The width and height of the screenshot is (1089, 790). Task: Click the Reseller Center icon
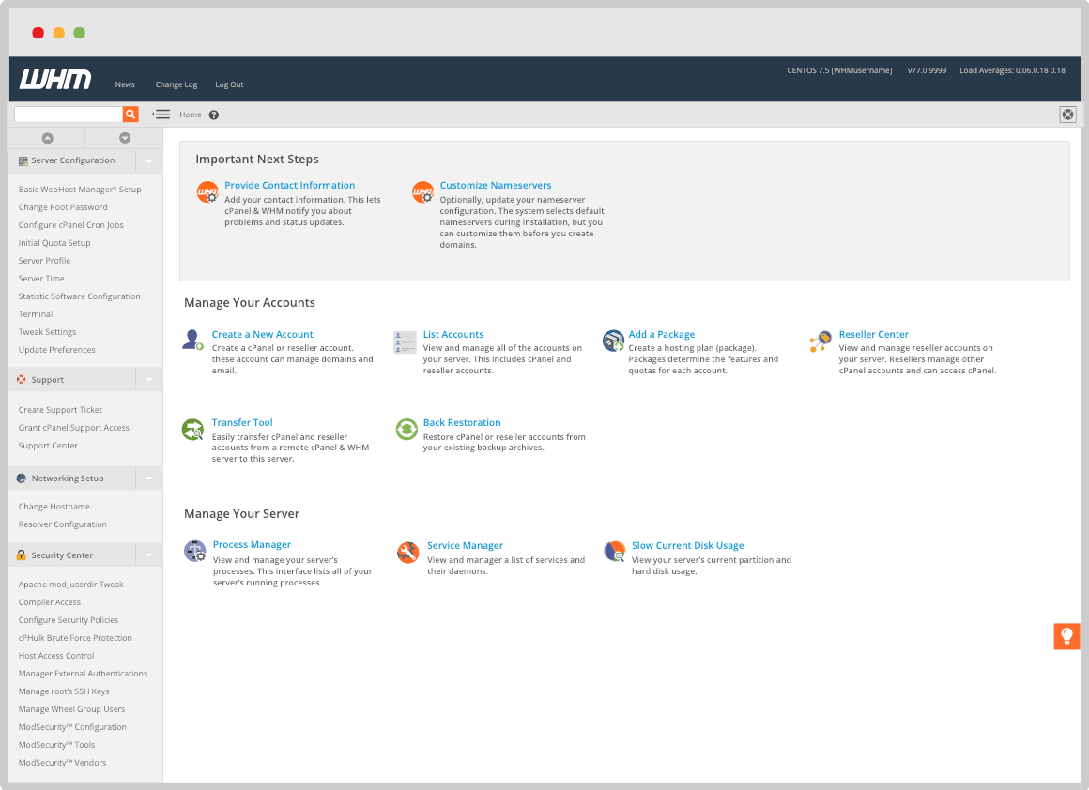pos(821,342)
